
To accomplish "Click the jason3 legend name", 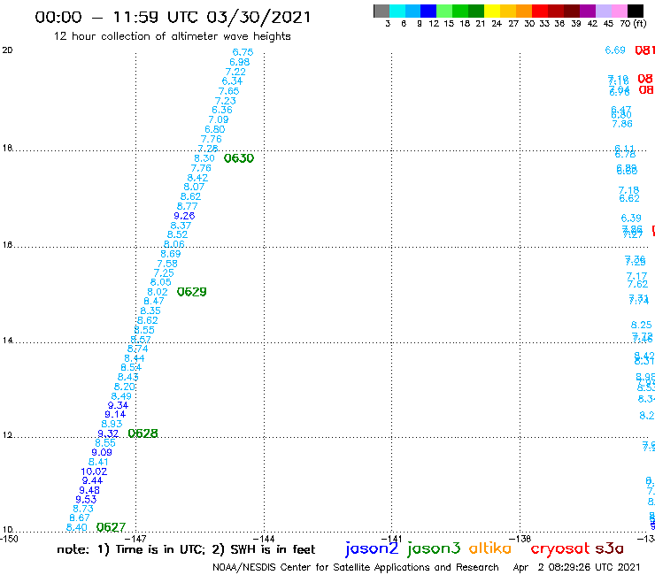I will pos(434,548).
